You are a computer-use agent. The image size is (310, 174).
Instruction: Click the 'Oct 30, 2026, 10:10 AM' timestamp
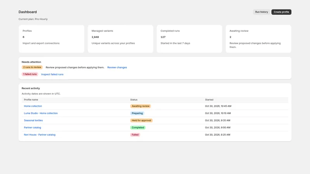[x=218, y=113]
